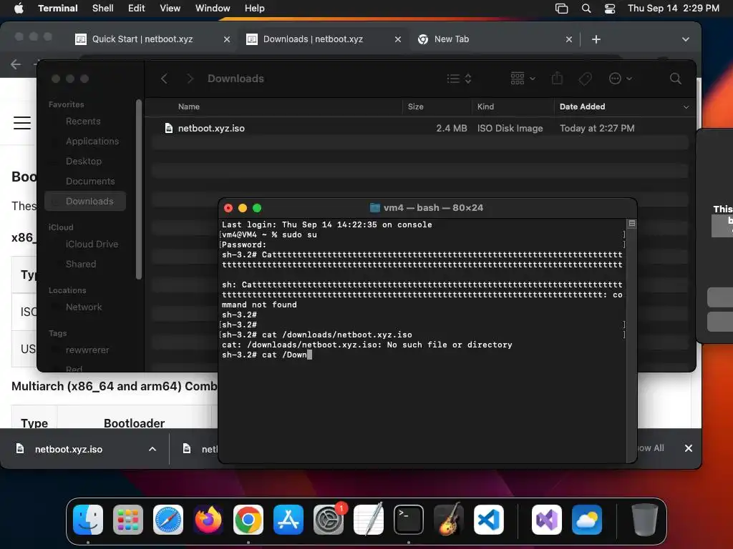
Task: Select Recents in Finder sidebar
Action: 83,122
